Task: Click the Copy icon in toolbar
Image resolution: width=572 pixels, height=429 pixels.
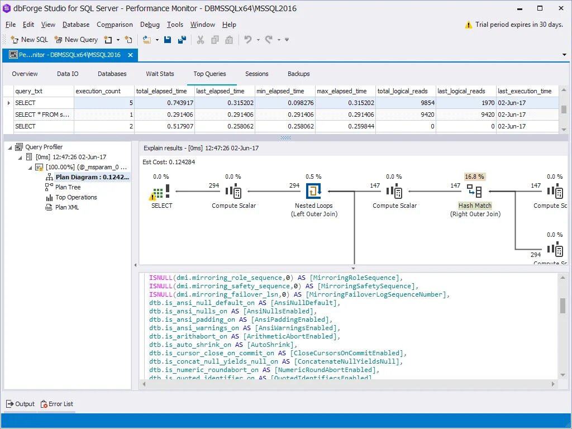Action: tap(215, 40)
